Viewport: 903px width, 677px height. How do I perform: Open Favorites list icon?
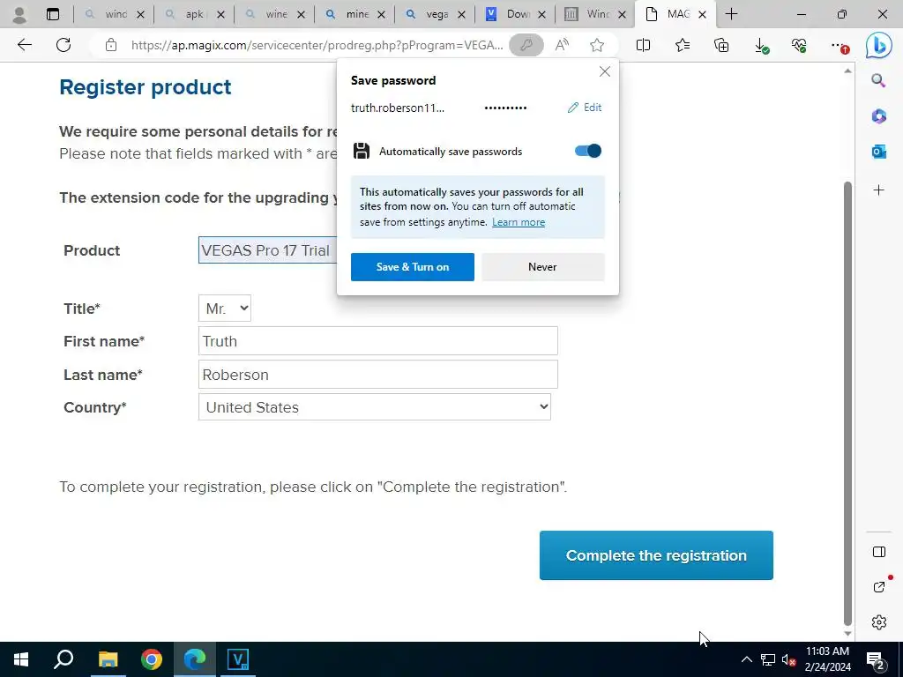point(683,45)
